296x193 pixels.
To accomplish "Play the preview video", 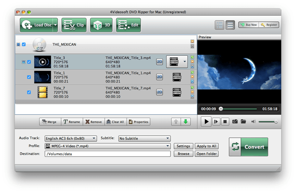I will (x=206, y=122).
